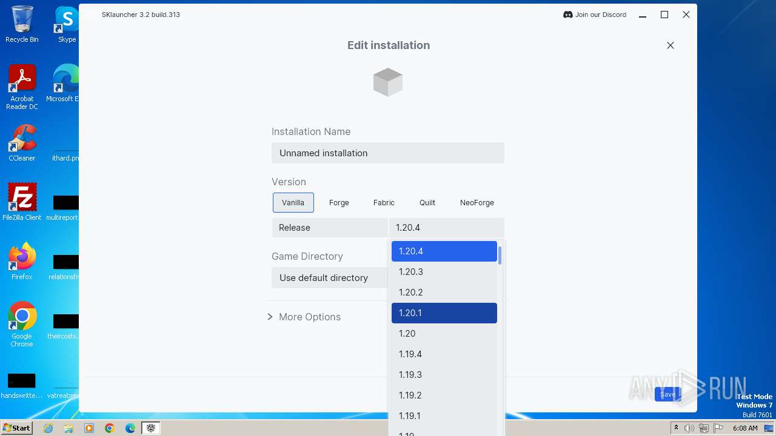
Task: Open the Windows Start menu
Action: [16, 428]
